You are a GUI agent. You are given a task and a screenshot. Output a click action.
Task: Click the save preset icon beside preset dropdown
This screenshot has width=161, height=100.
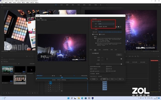[116, 26]
